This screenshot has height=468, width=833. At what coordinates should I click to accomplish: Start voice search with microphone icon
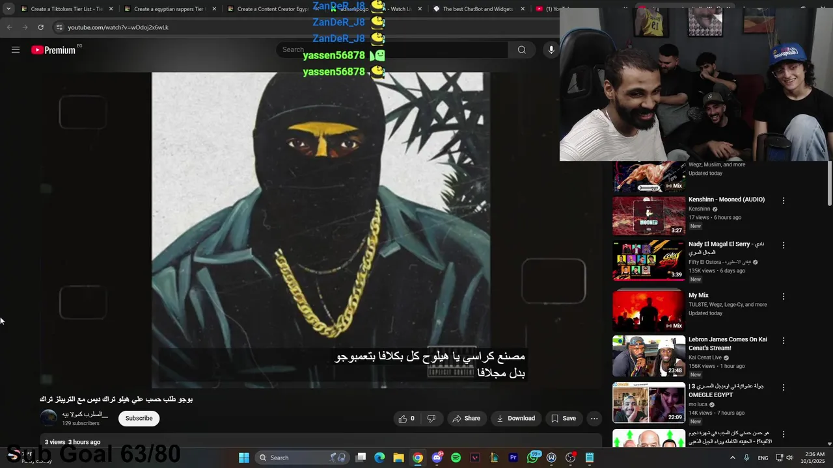pyautogui.click(x=551, y=50)
